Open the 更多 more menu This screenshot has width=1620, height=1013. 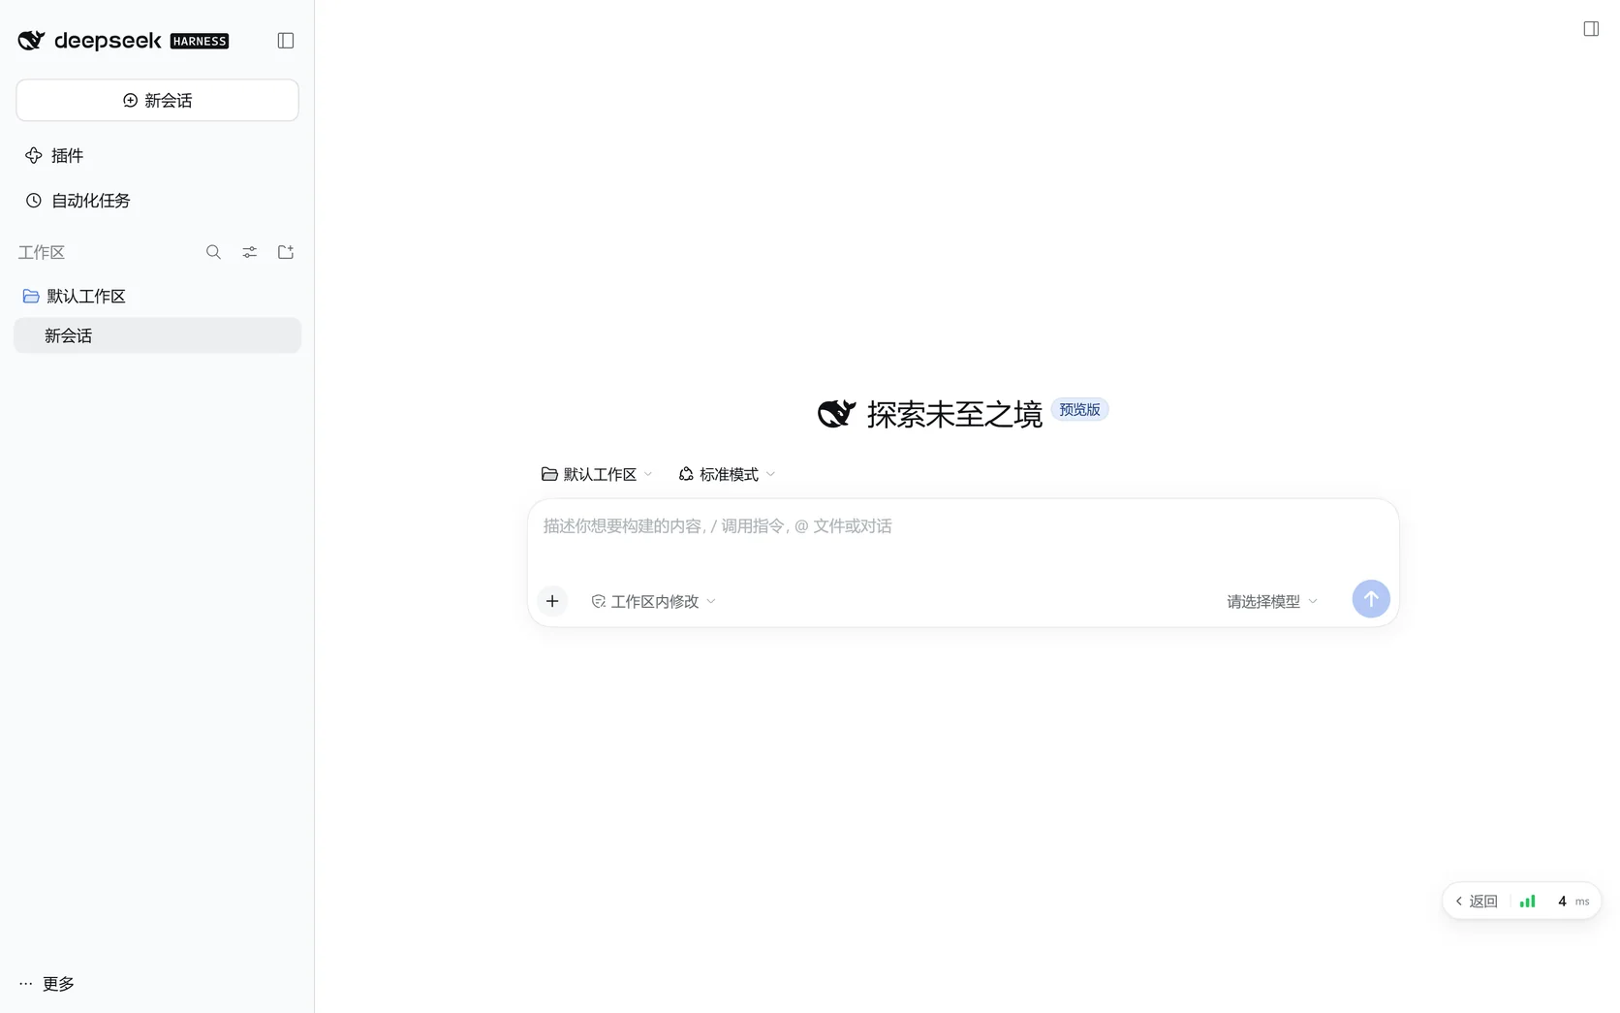click(x=47, y=984)
